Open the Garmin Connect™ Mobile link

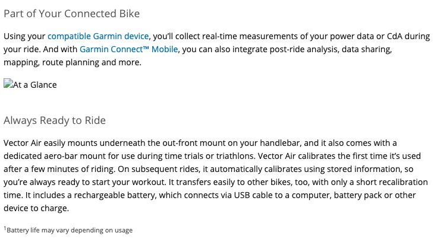(129, 49)
